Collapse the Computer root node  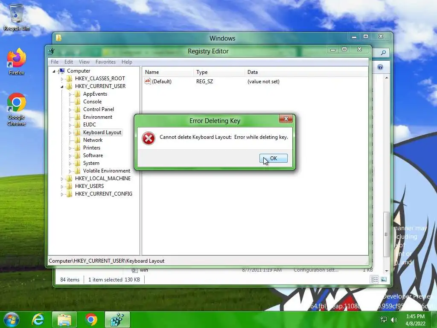[54, 71]
